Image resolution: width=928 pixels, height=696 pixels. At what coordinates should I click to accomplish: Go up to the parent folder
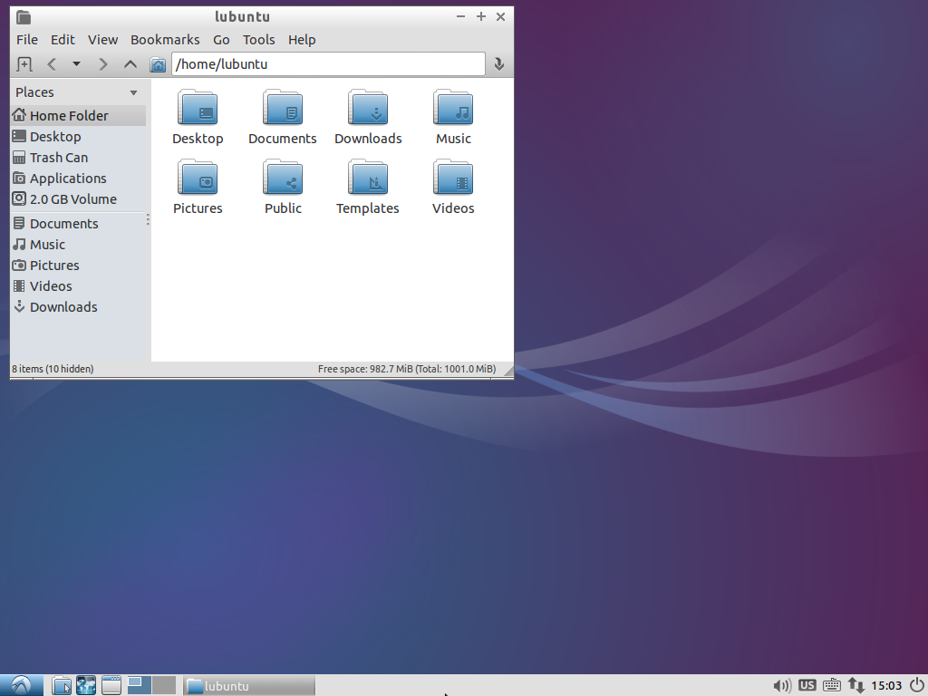coord(130,64)
